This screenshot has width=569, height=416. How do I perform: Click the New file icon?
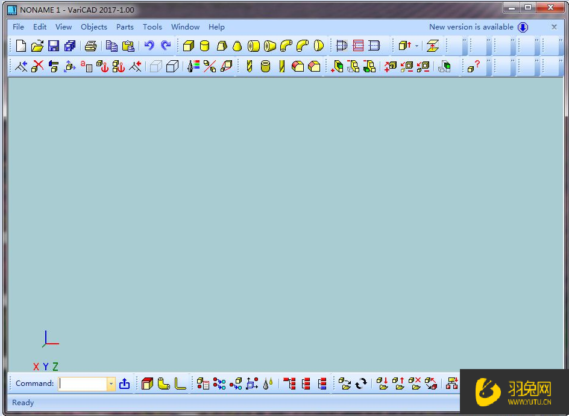(21, 46)
